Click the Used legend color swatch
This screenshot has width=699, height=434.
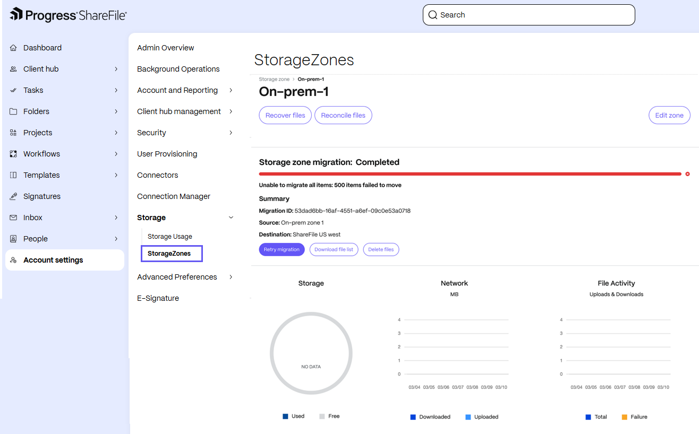[286, 416]
